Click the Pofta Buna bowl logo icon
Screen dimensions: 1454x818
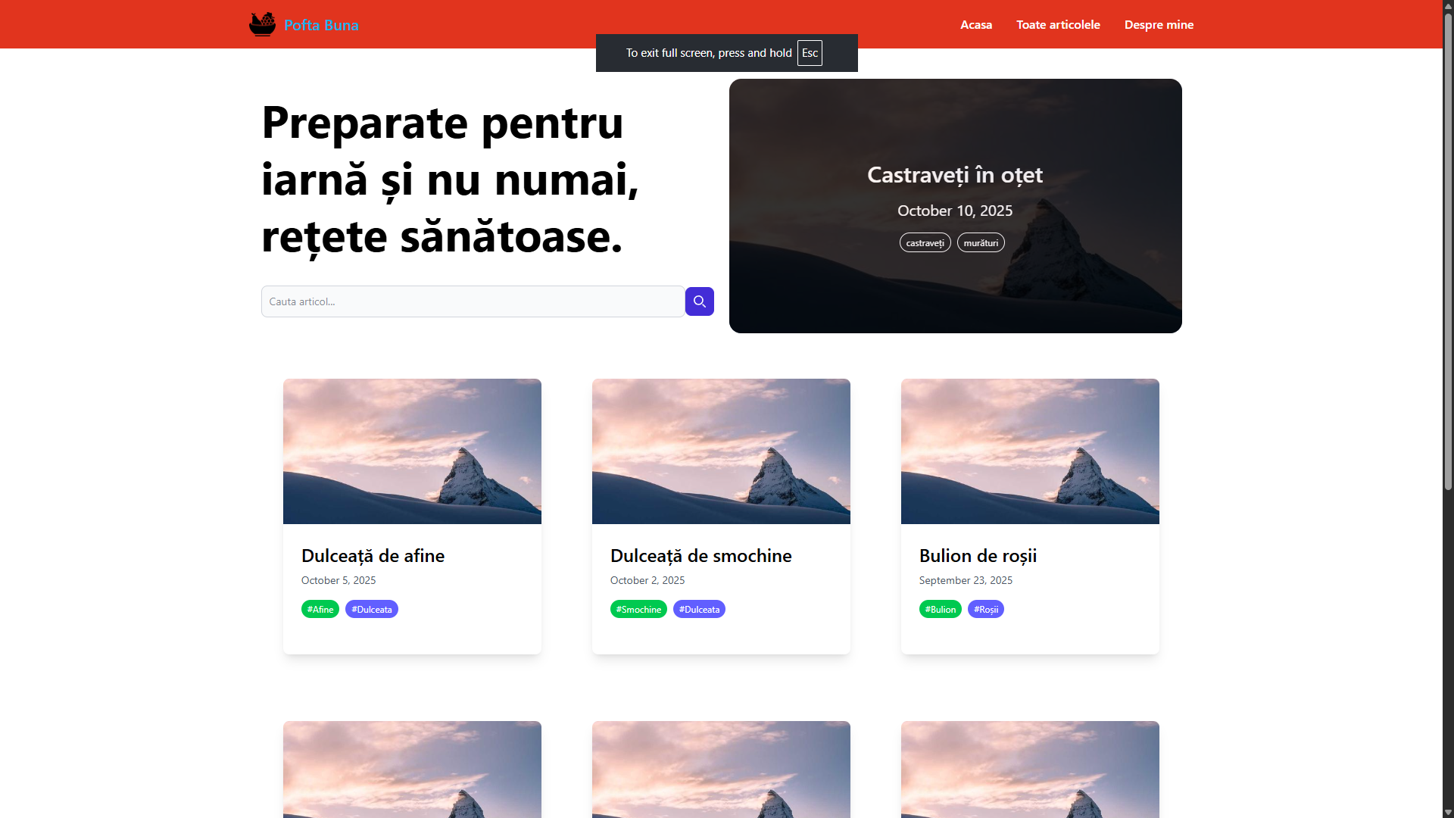pyautogui.click(x=262, y=24)
